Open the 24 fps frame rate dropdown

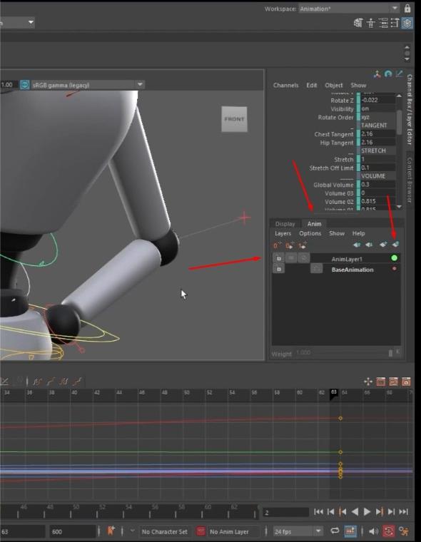point(298,531)
